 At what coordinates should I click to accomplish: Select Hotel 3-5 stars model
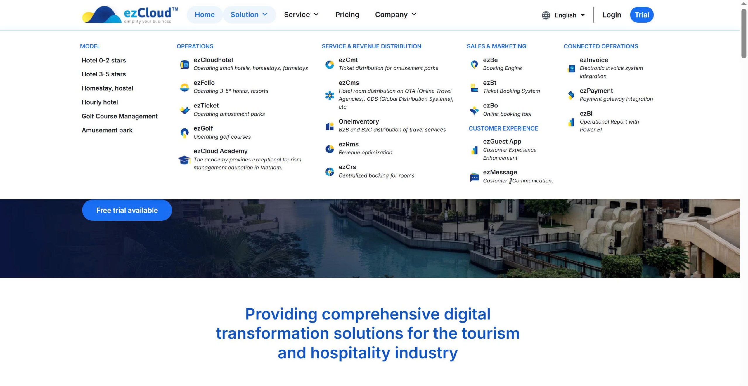tap(104, 74)
